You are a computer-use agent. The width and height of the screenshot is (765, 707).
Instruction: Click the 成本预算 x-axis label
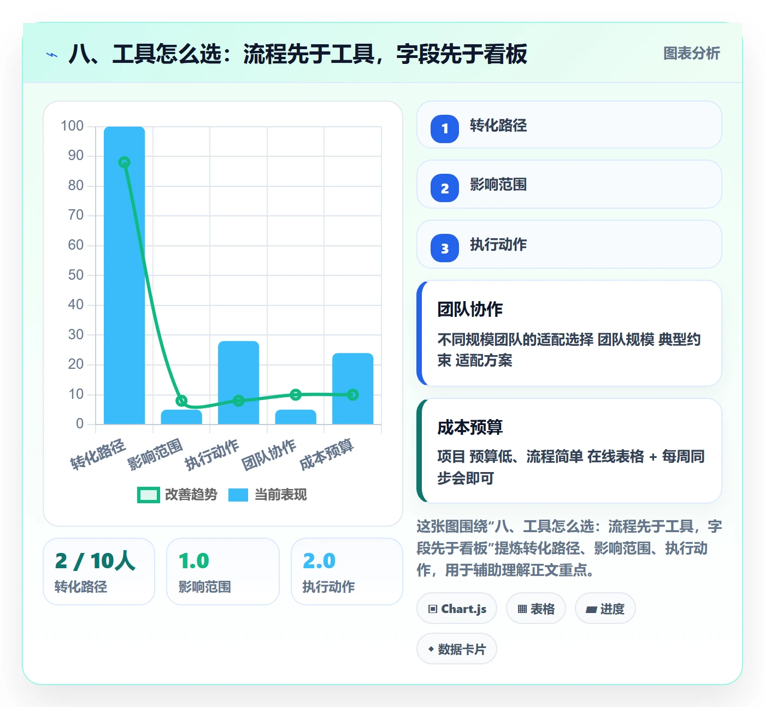coord(327,454)
